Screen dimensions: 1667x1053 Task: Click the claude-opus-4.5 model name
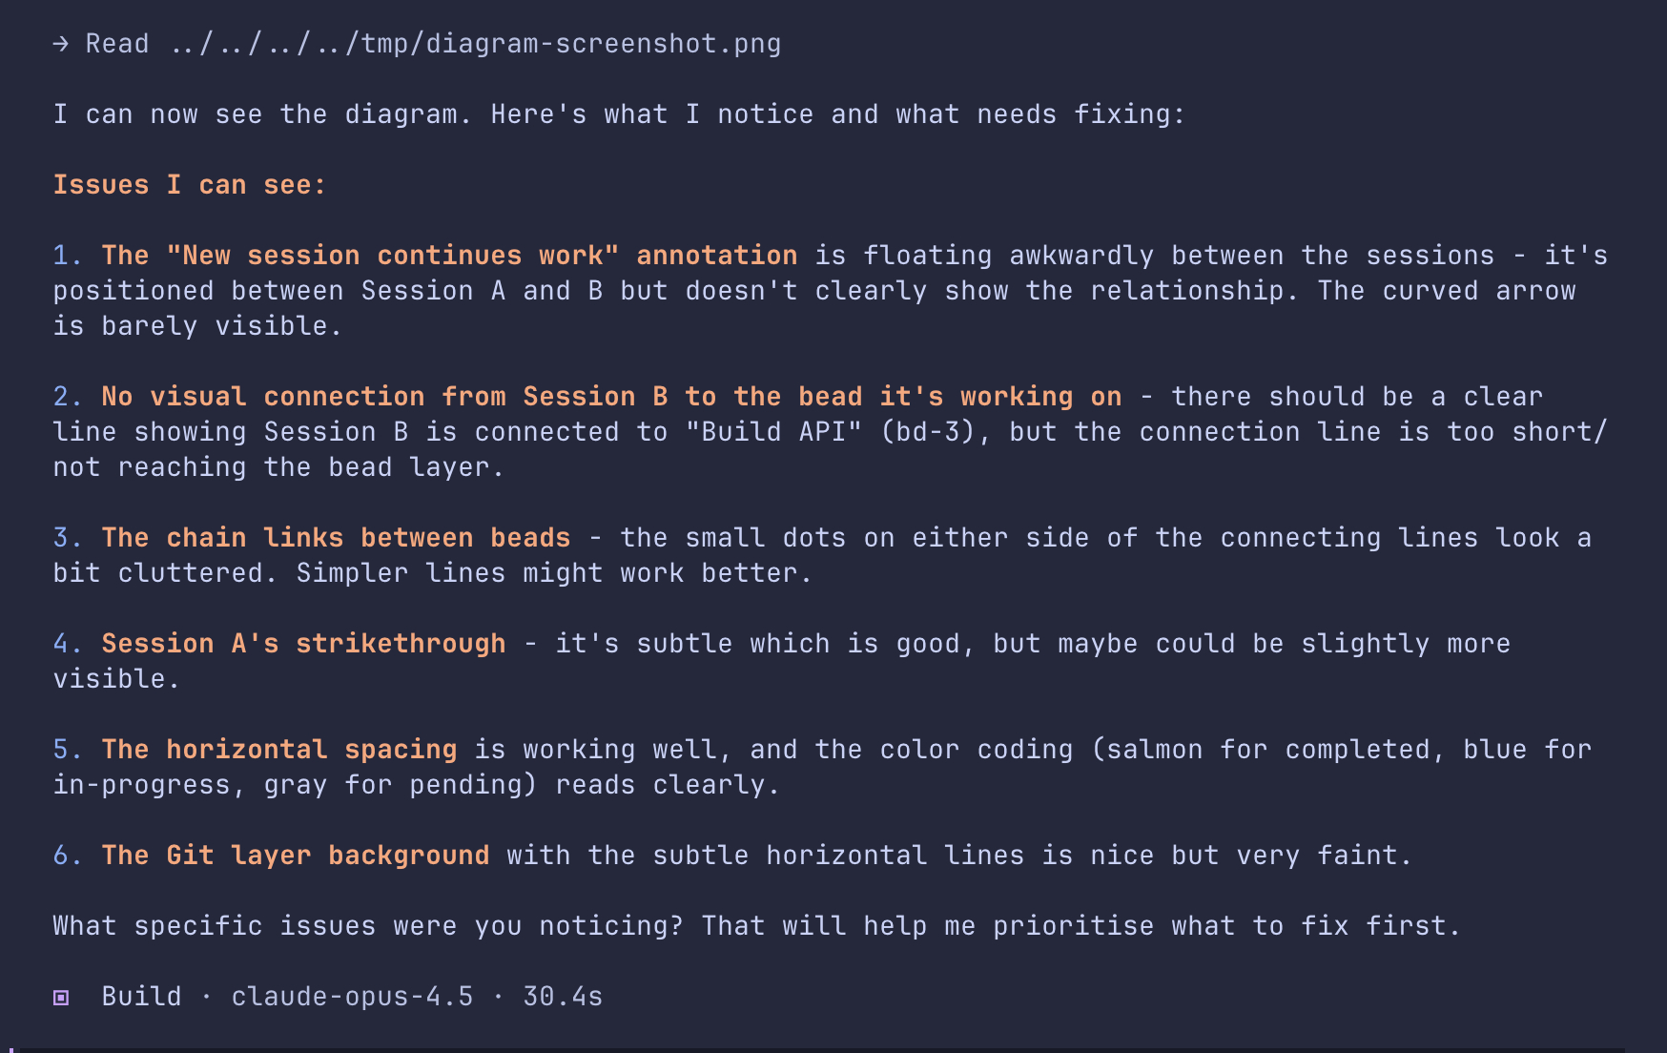coord(352,997)
